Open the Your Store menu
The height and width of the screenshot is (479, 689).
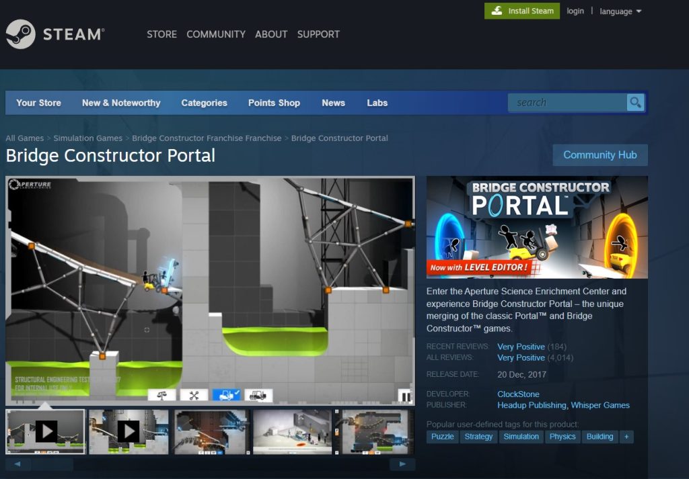(x=38, y=103)
